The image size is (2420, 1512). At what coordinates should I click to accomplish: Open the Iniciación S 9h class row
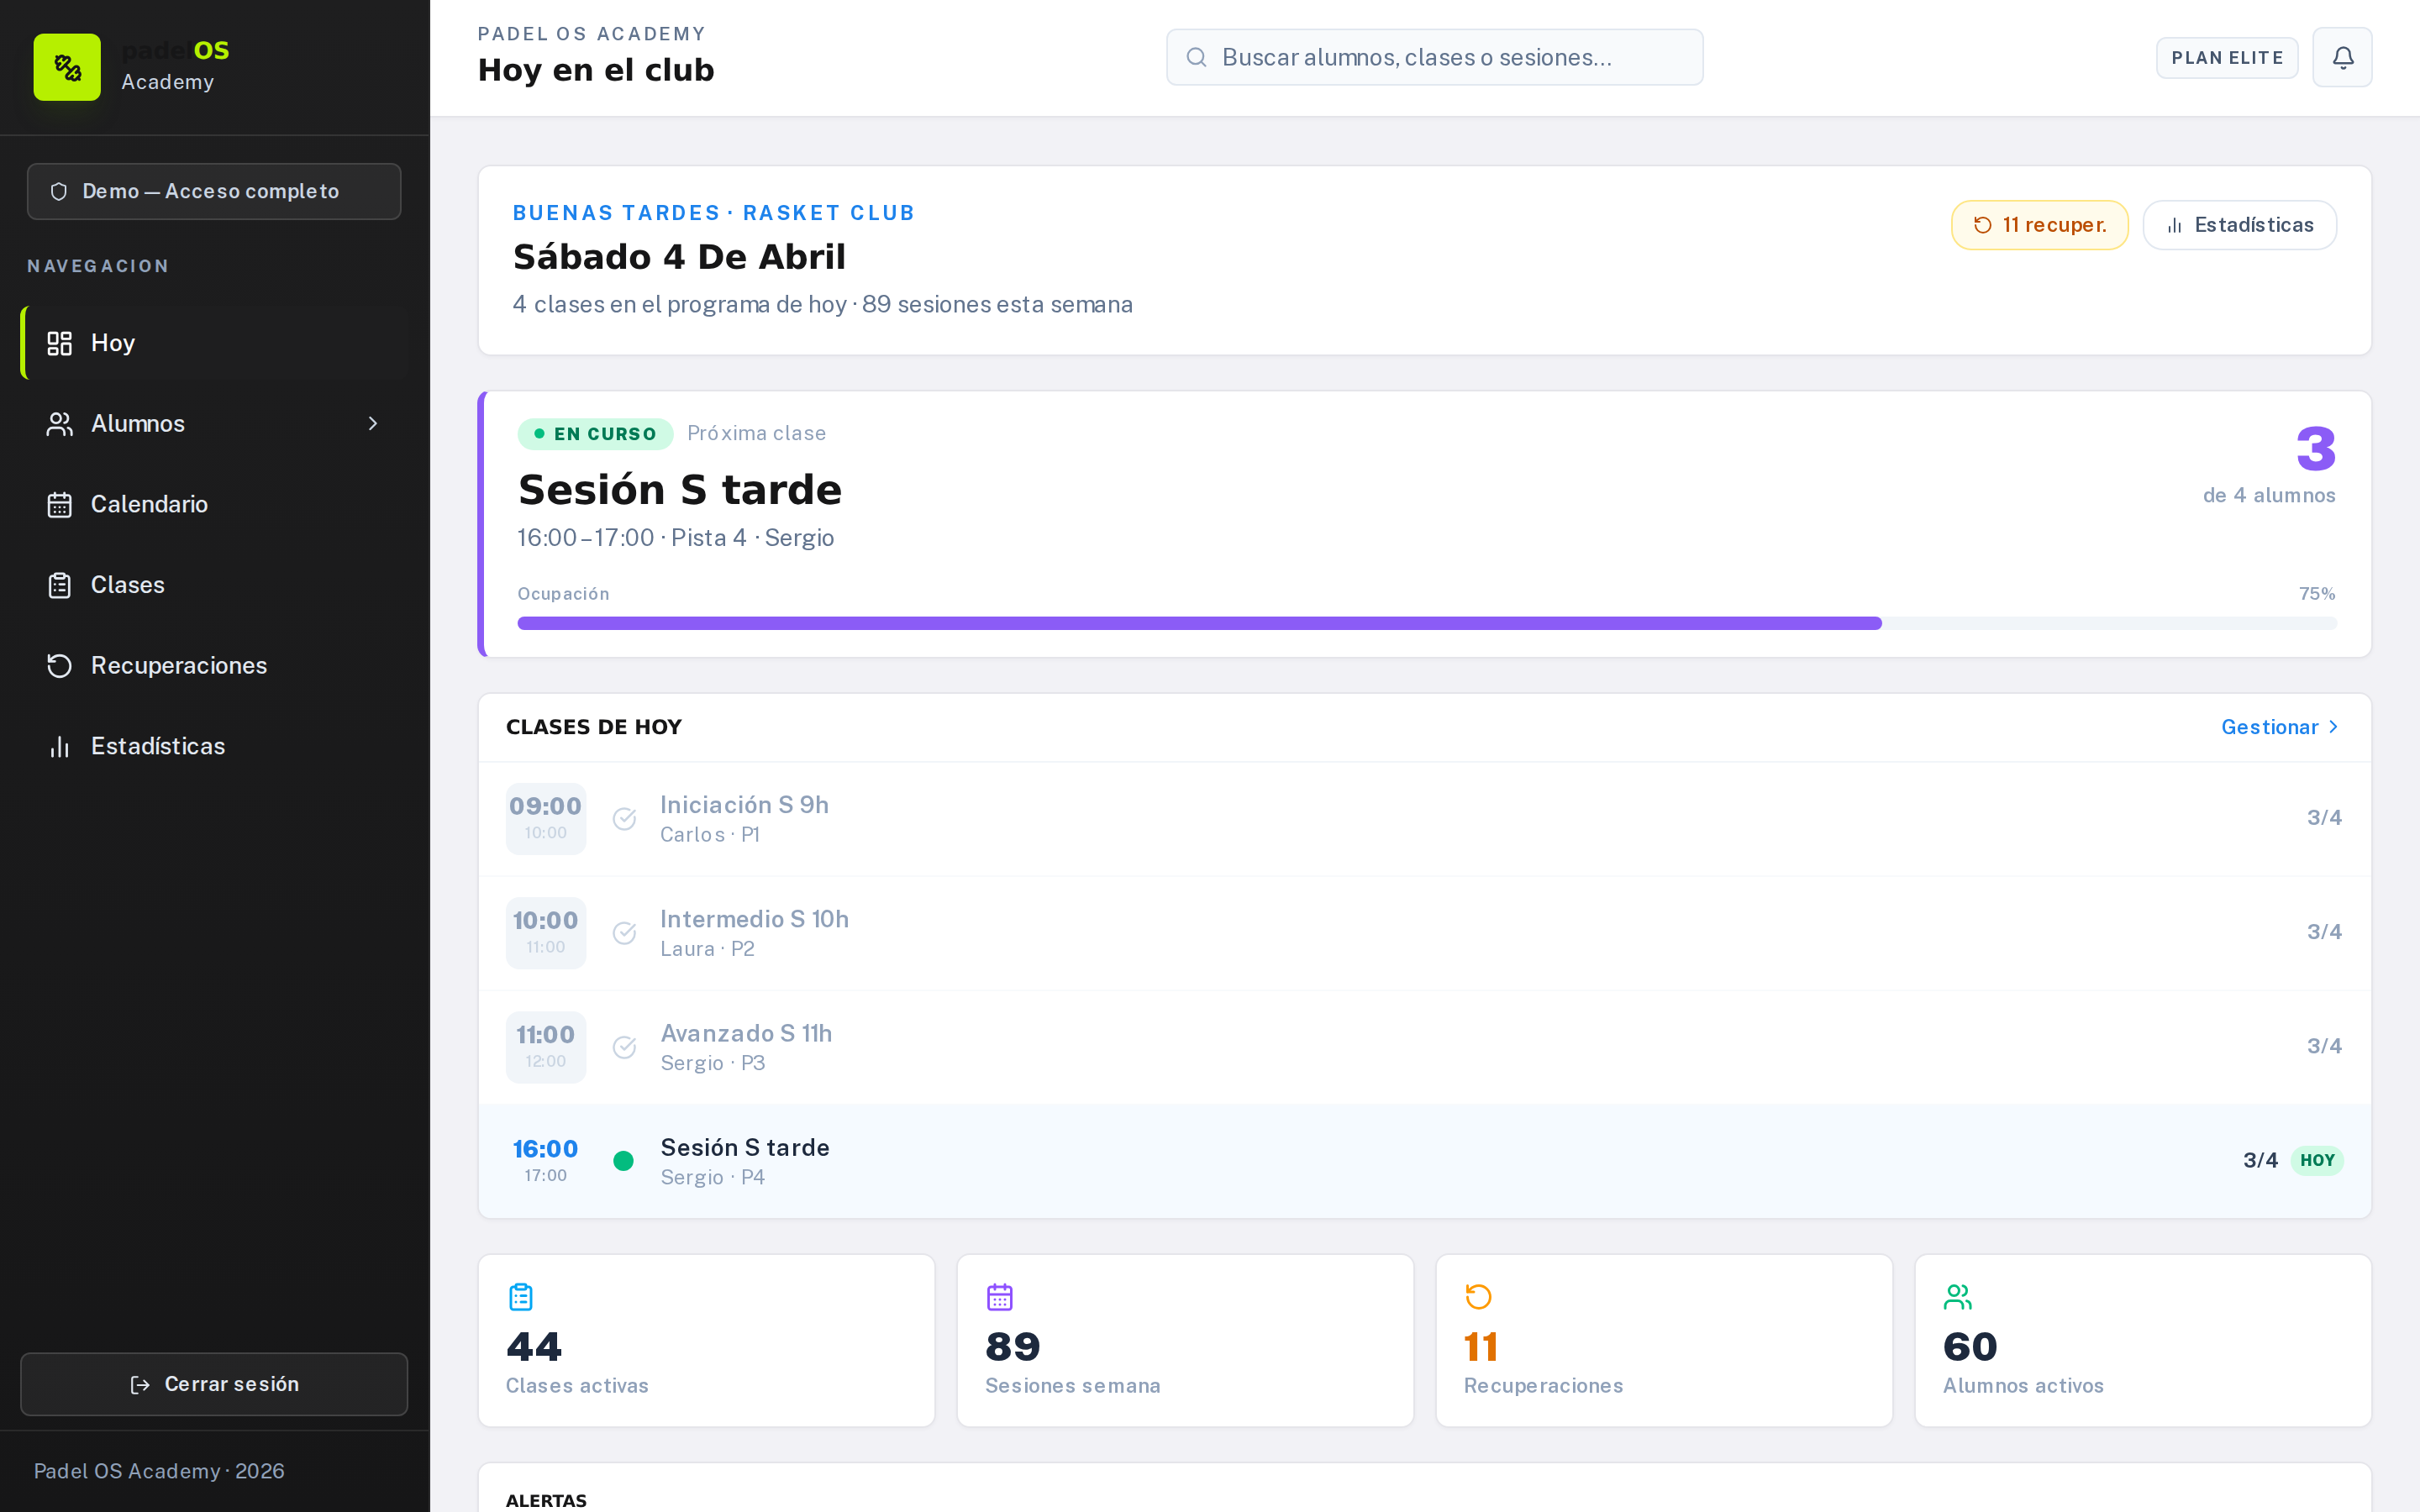pos(1424,819)
